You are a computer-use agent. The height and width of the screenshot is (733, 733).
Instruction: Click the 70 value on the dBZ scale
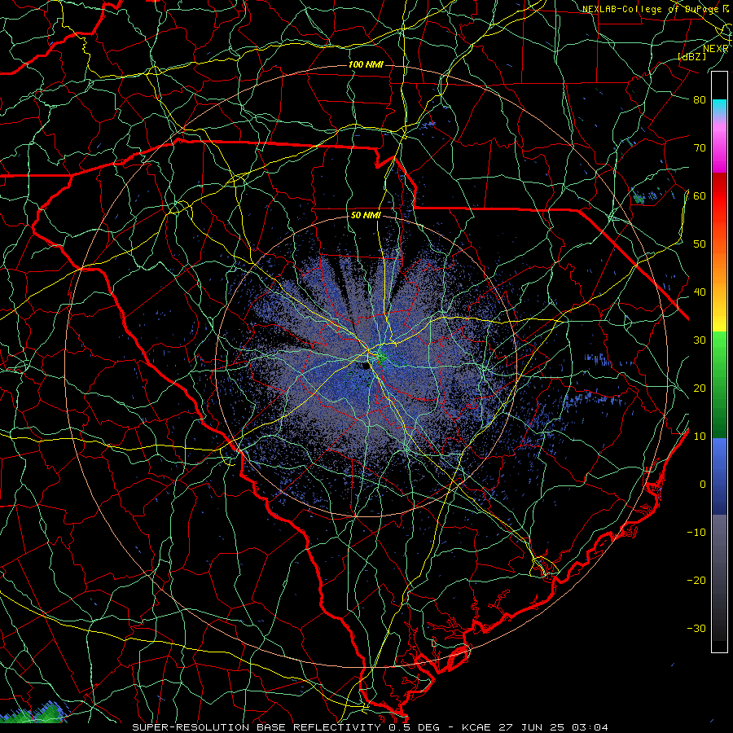700,147
